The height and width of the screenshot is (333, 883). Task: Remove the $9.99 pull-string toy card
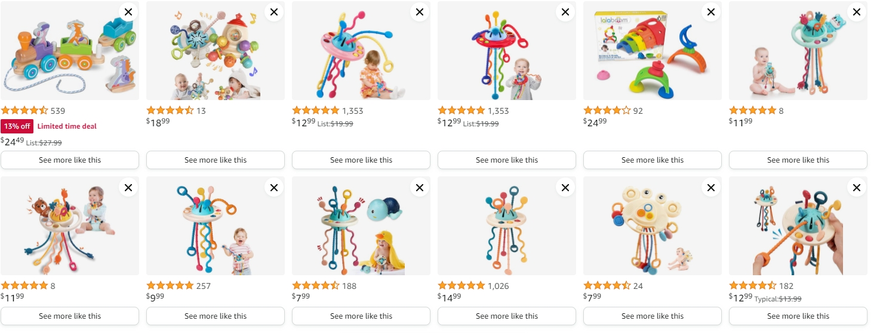[x=274, y=188]
